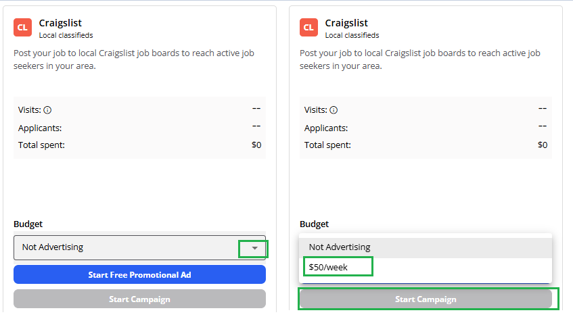Click the Visits info icon in left card
The height and width of the screenshot is (319, 573).
pyautogui.click(x=47, y=110)
